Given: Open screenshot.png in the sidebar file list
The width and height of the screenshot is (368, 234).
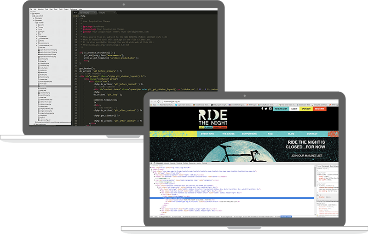Looking at the screenshot, I should pos(45,93).
